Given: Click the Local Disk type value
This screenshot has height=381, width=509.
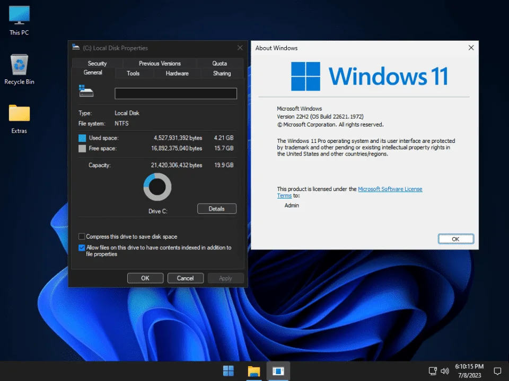Looking at the screenshot, I should click(127, 113).
